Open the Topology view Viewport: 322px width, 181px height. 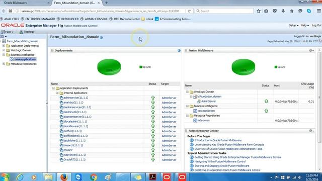tap(27, 32)
